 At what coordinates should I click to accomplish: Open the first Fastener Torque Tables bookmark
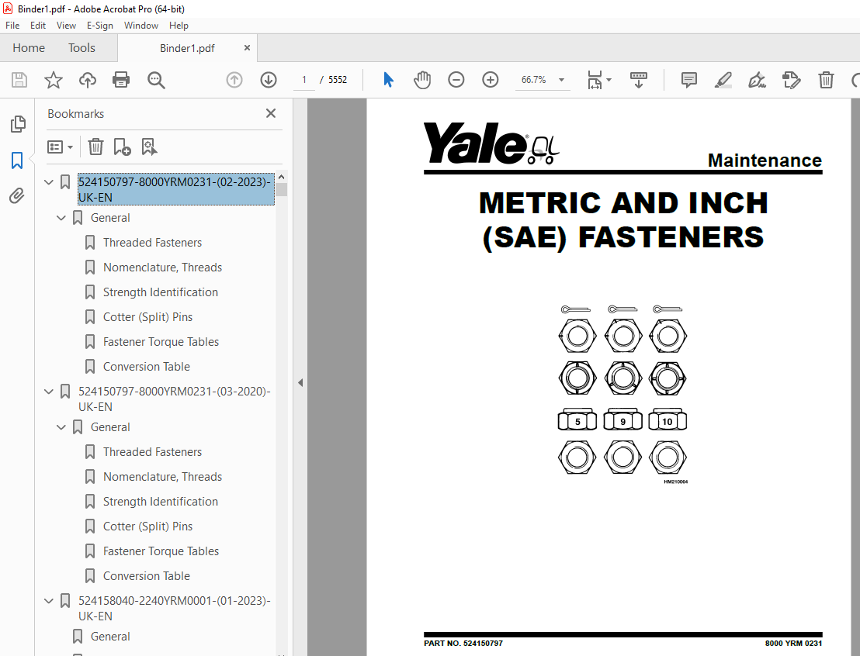(161, 342)
